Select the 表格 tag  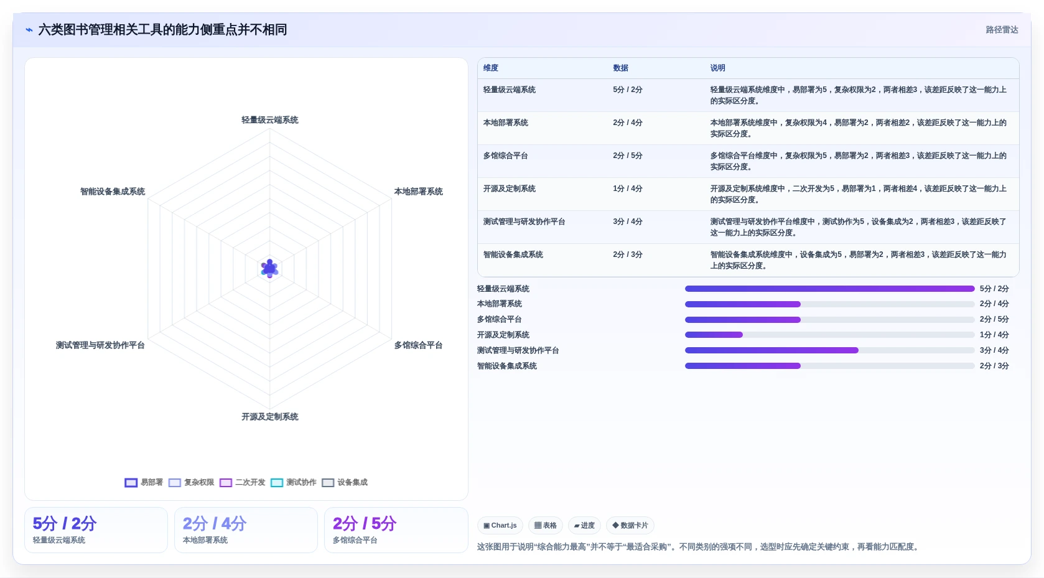pos(546,526)
